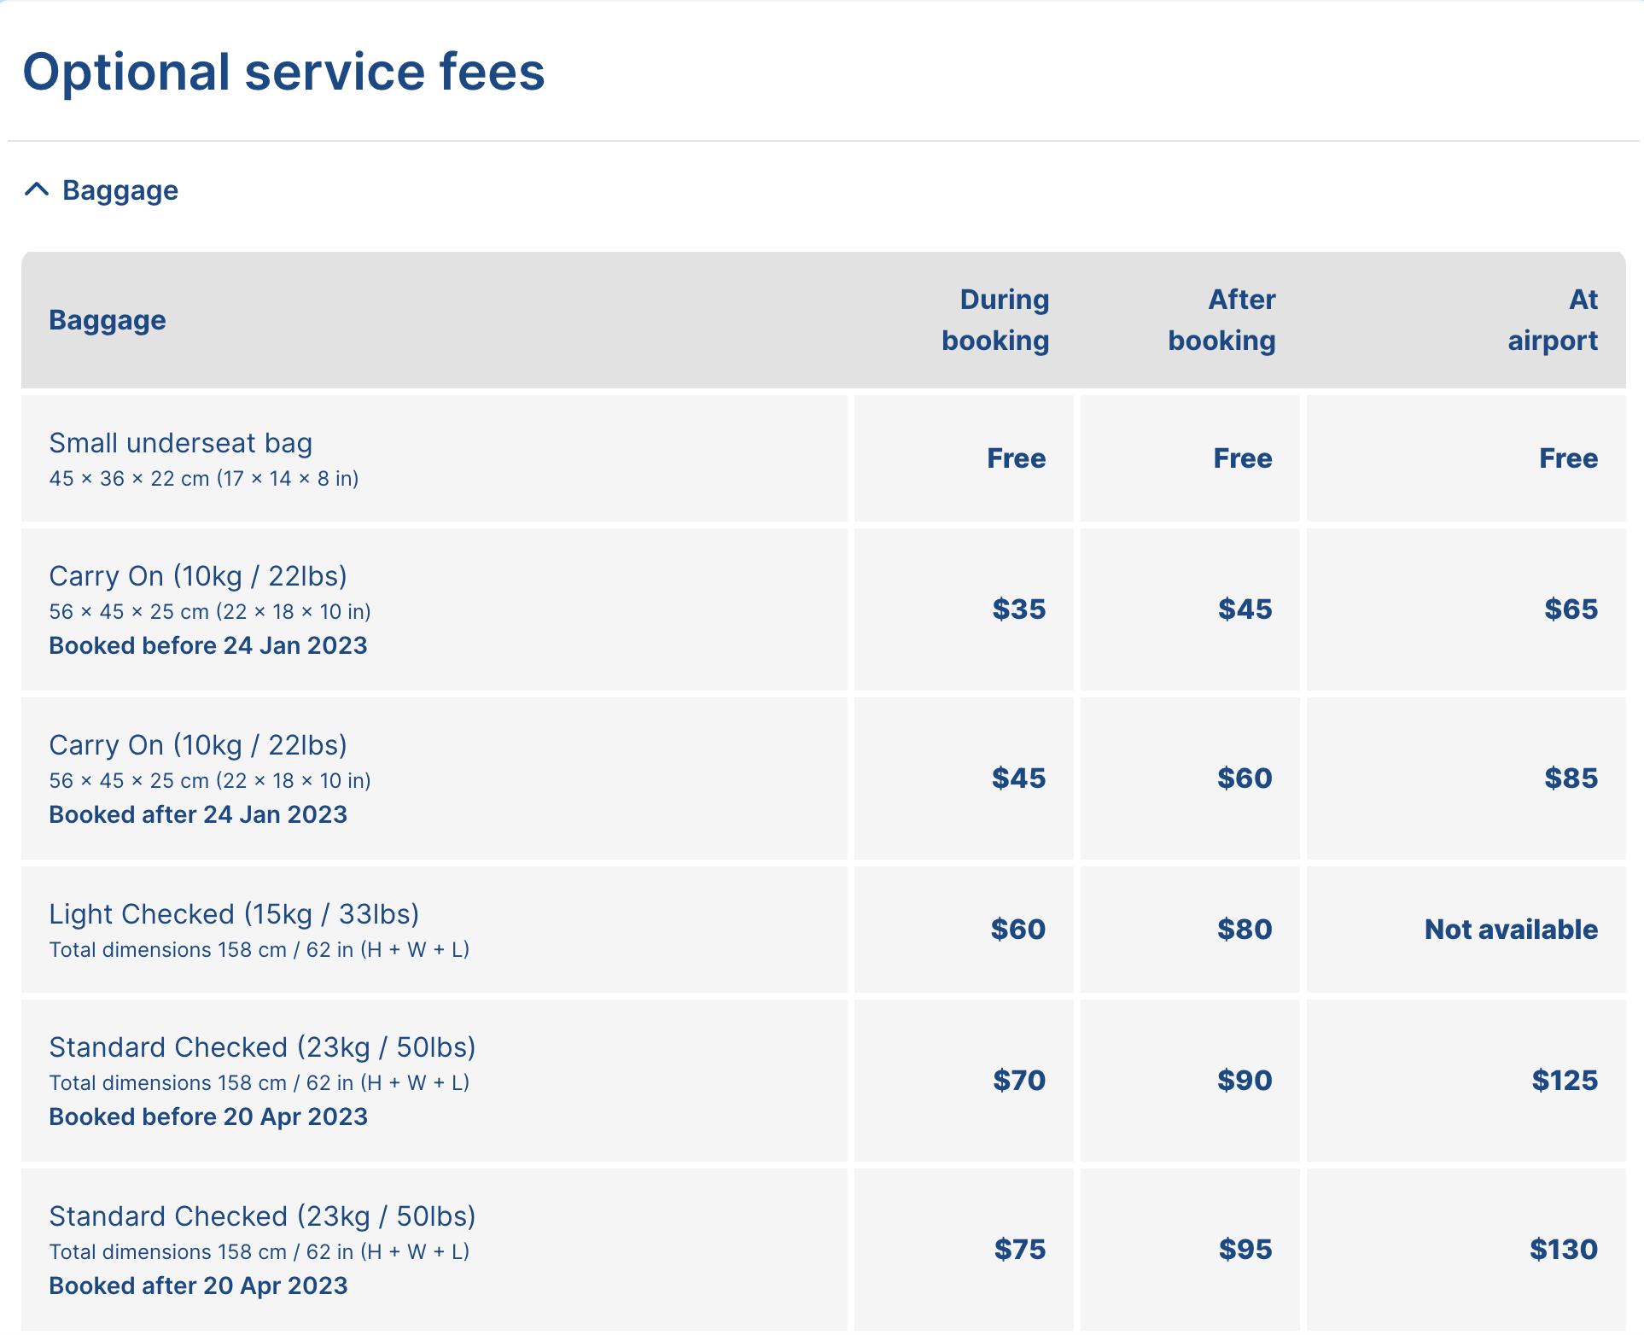Click the Free at airport cell
Image resolution: width=1644 pixels, height=1335 pixels.
click(1568, 458)
